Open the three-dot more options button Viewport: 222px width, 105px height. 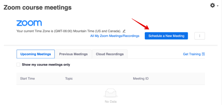click(x=200, y=36)
